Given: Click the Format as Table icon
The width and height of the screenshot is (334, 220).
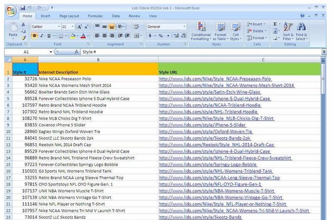Looking at the screenshot, I should click(x=220, y=31).
